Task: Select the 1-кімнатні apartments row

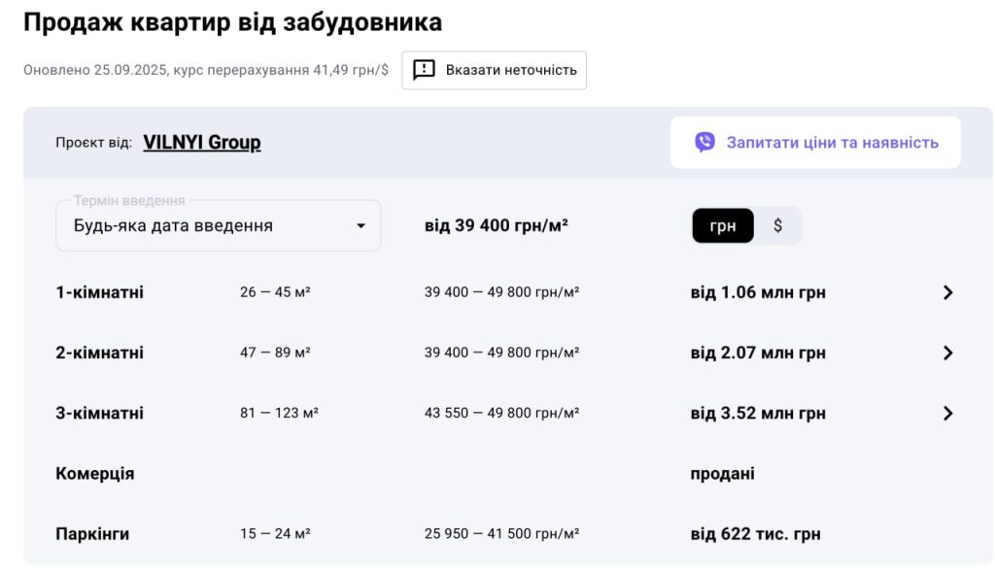Action: [100, 292]
